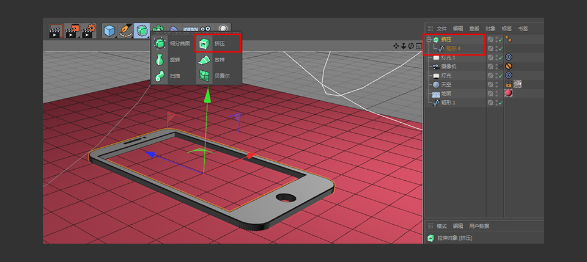Select the 摄像机 camera object in list
Image resolution: width=587 pixels, height=262 pixels.
click(449, 67)
